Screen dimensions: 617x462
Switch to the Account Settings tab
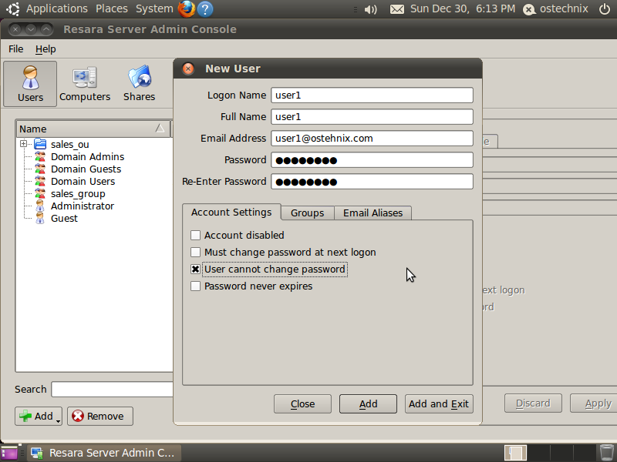[x=231, y=213]
